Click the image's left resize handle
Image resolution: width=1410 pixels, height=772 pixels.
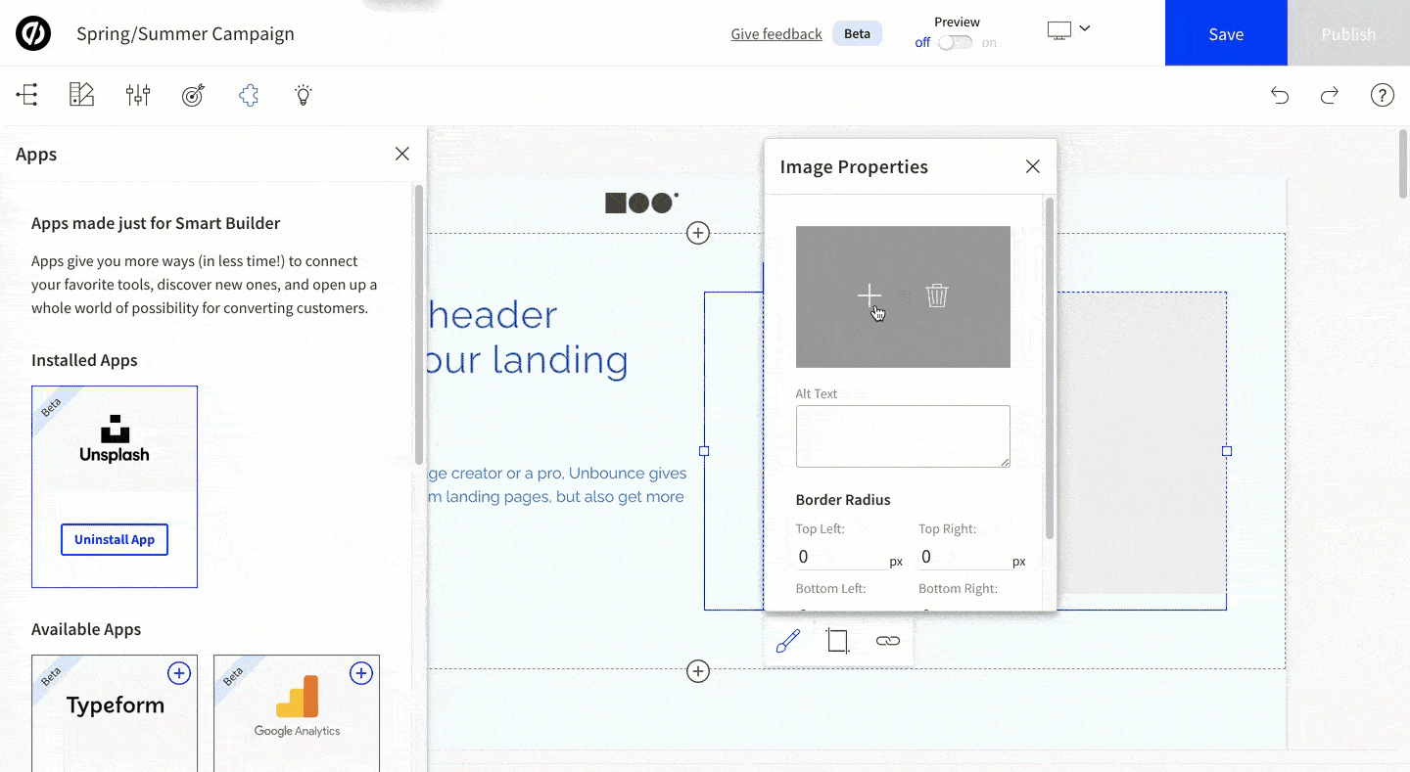point(704,451)
